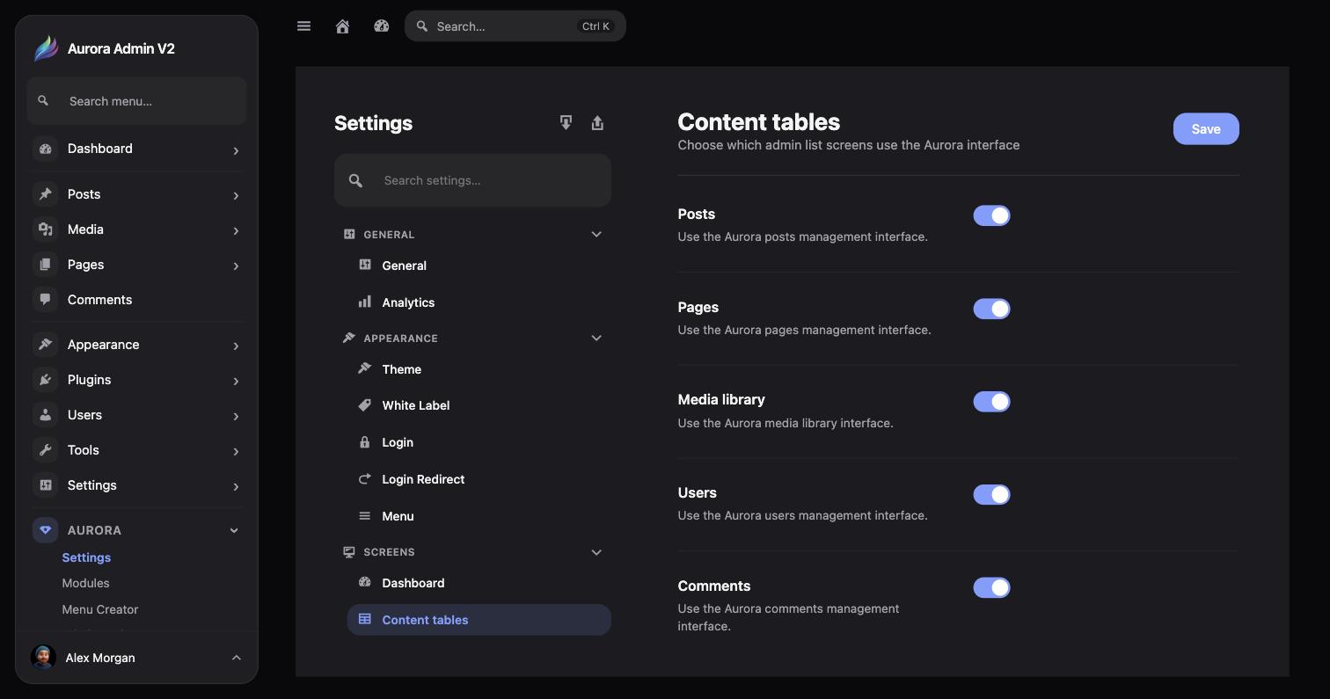Open the General settings page

pyautogui.click(x=479, y=266)
